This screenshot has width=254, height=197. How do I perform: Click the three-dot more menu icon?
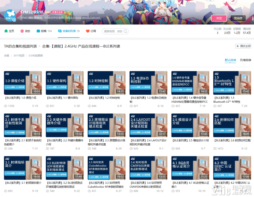click(x=253, y=18)
